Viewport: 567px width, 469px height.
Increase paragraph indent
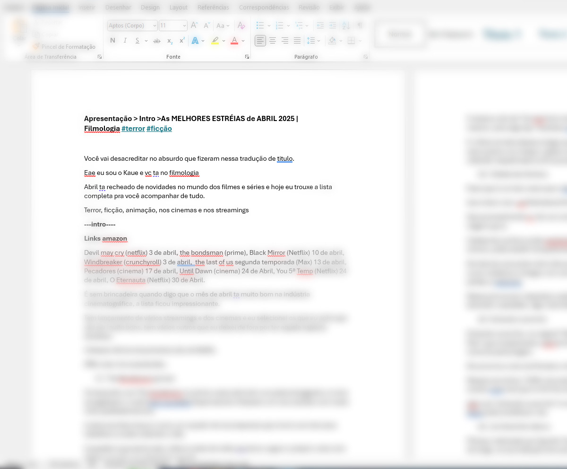(x=333, y=26)
